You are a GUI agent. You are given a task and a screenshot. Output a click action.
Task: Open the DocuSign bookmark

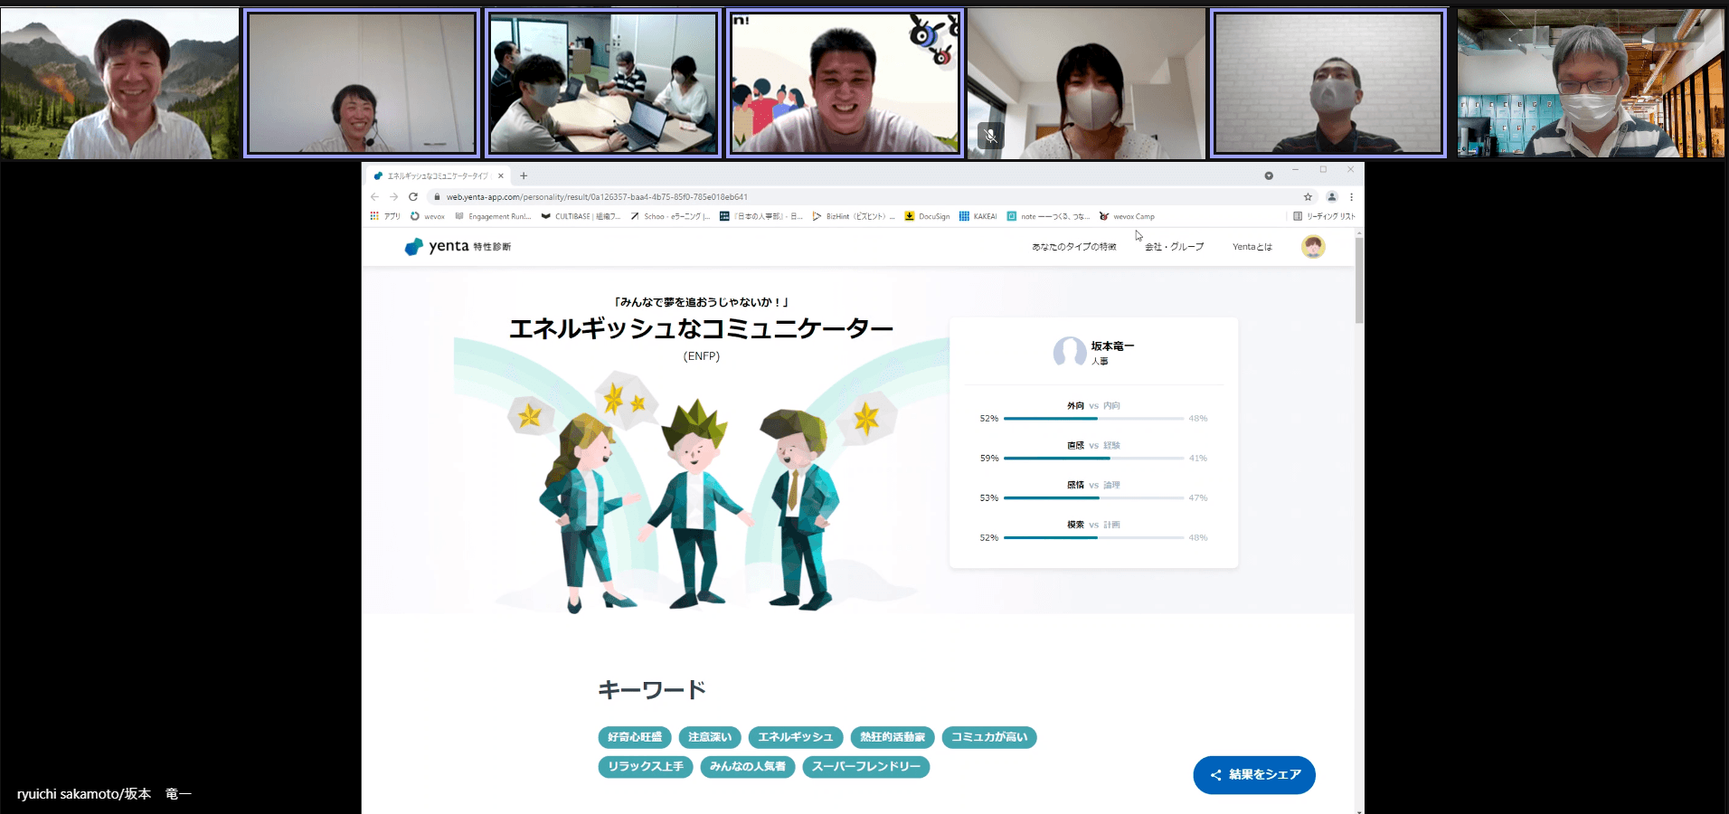pos(927,216)
